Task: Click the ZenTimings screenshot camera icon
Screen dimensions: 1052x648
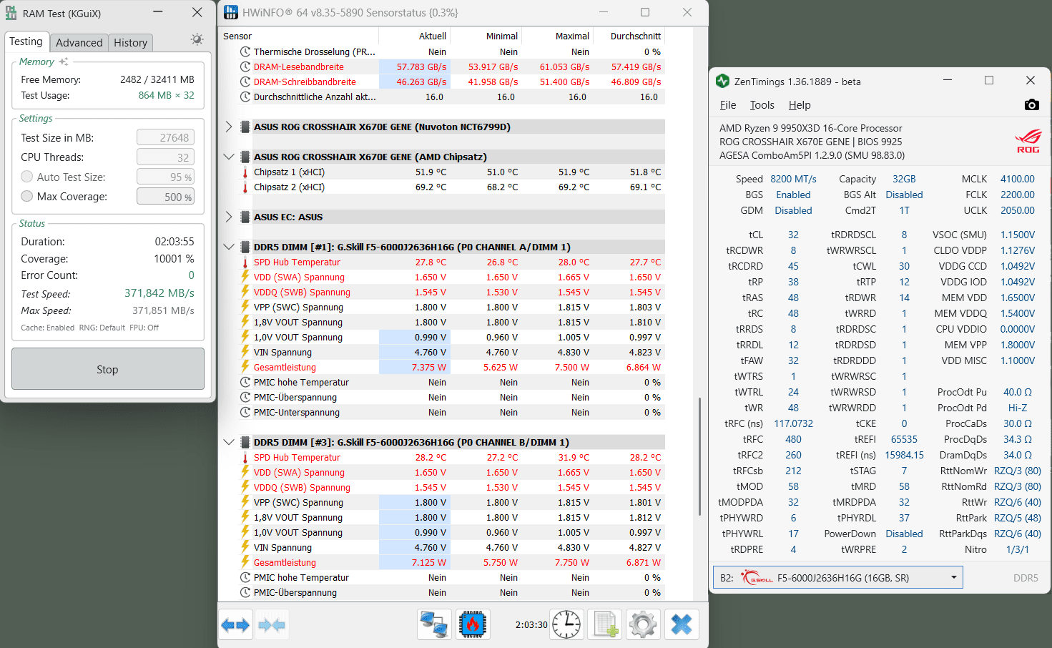Action: (x=1031, y=105)
